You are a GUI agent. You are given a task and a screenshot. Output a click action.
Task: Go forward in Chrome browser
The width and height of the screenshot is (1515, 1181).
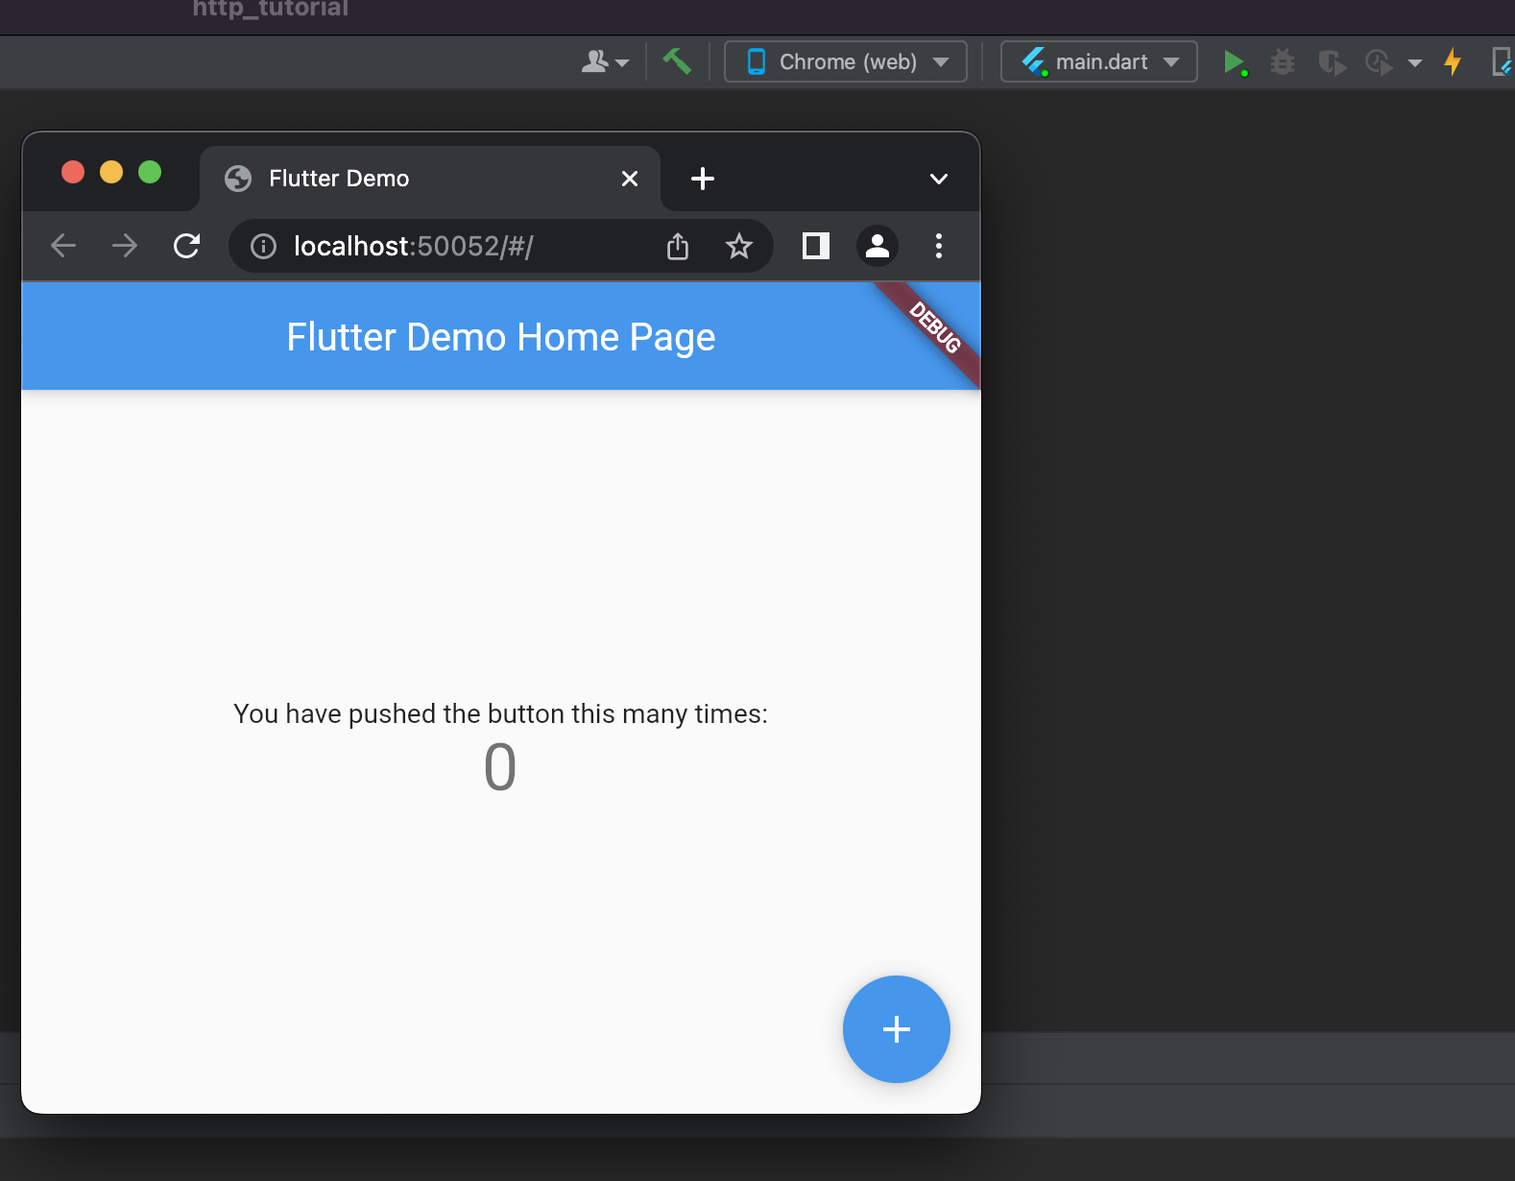125,246
